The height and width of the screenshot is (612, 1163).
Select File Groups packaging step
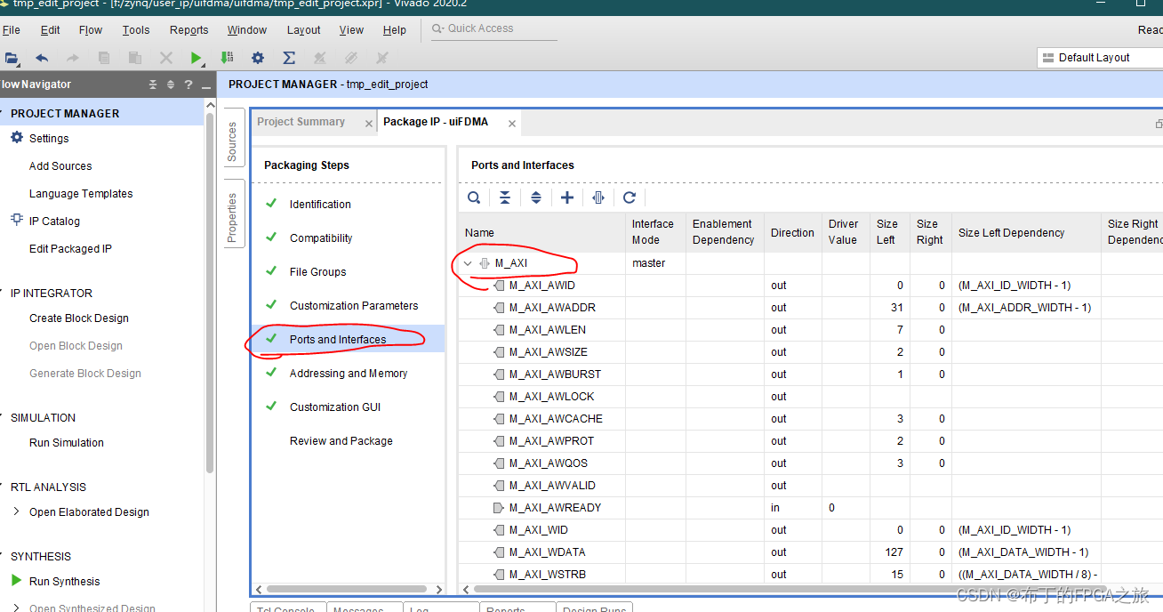click(318, 272)
